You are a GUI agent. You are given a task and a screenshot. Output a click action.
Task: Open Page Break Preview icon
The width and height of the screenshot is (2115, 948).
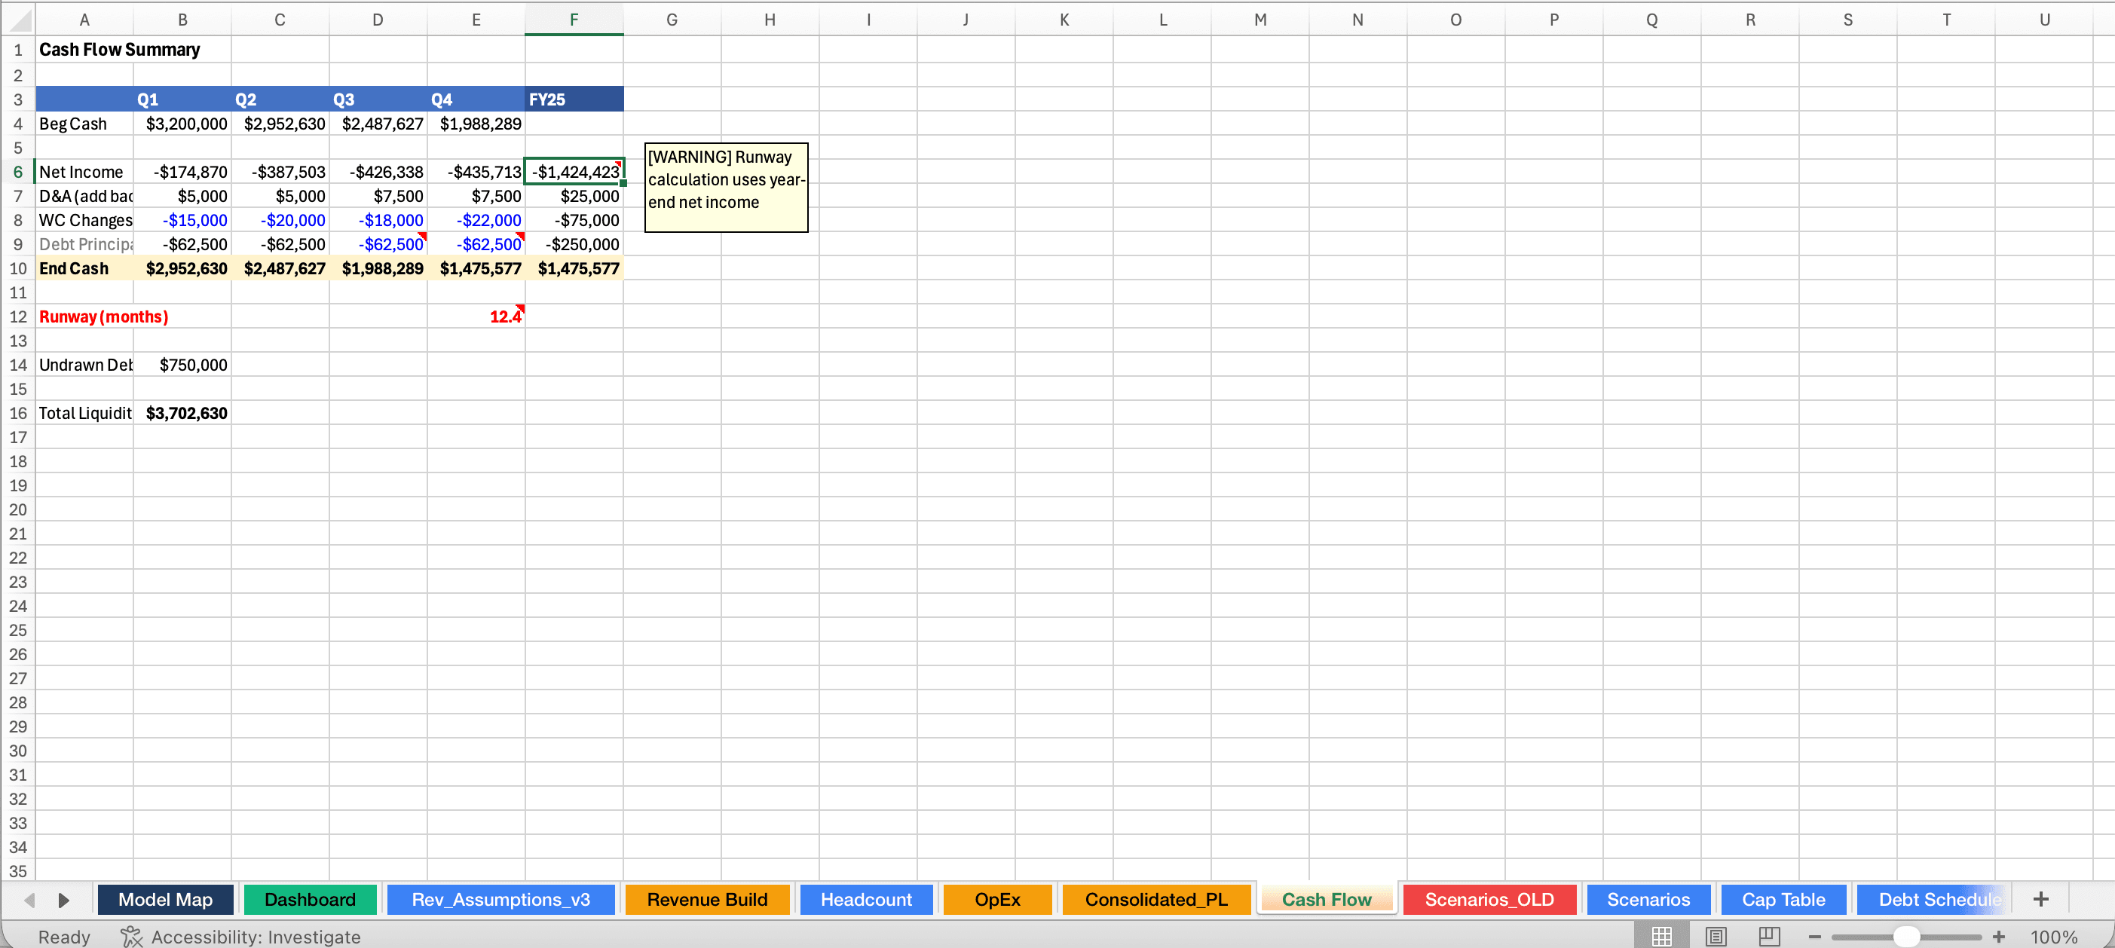1769,936
